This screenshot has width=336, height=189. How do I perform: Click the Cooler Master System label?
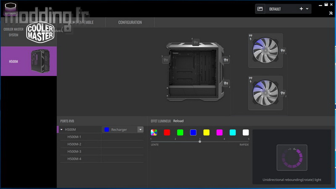(x=13, y=32)
